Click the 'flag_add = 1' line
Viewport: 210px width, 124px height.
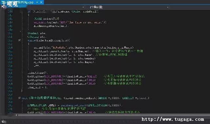37,87
